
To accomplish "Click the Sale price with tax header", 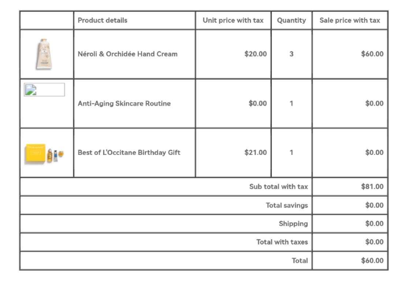I will pos(350,21).
